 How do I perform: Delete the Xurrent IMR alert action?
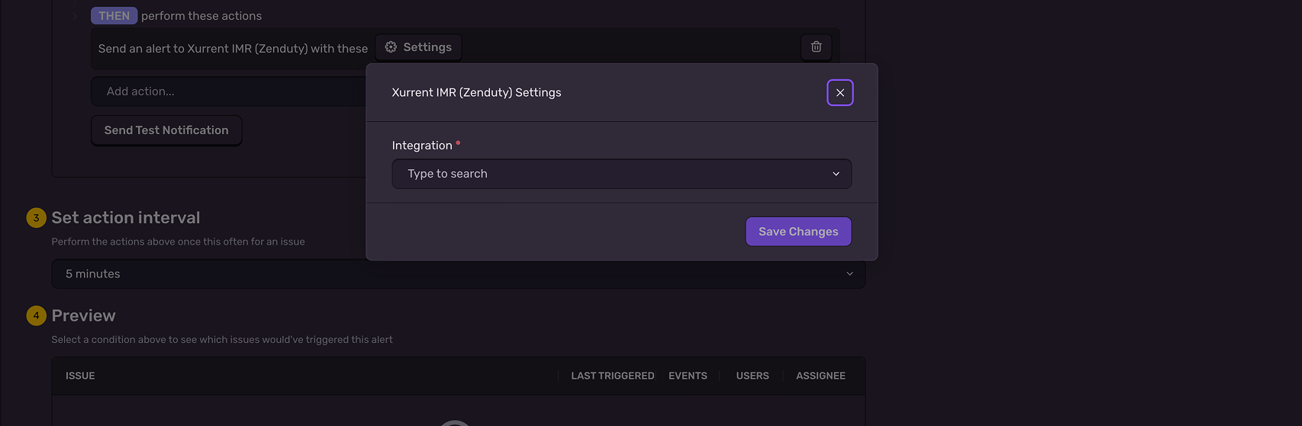coord(816,47)
